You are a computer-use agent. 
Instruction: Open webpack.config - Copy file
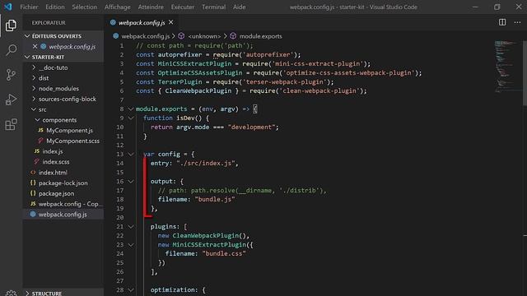point(63,204)
